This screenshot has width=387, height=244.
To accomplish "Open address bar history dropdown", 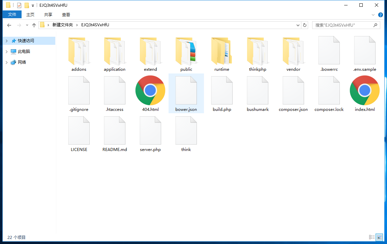I will (298, 25).
